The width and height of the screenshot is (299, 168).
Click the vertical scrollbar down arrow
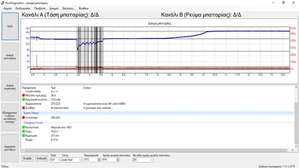coord(296,146)
